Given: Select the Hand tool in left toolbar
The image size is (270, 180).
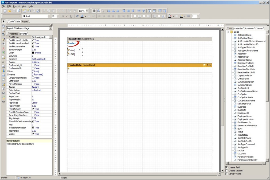Looking at the screenshot, I should (x=3, y=26).
